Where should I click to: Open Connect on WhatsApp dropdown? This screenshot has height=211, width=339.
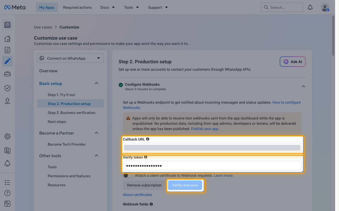tap(70, 58)
